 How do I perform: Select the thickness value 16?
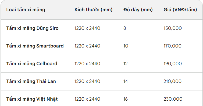[x=126, y=99]
